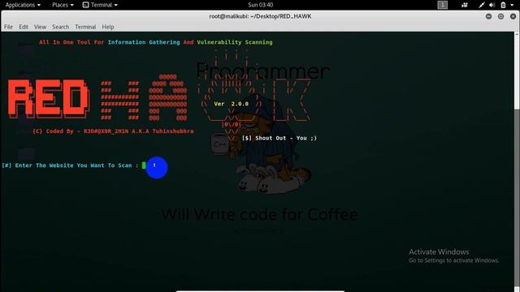This screenshot has height=292, width=520.
Task: Open the Search menu
Action: point(60,27)
